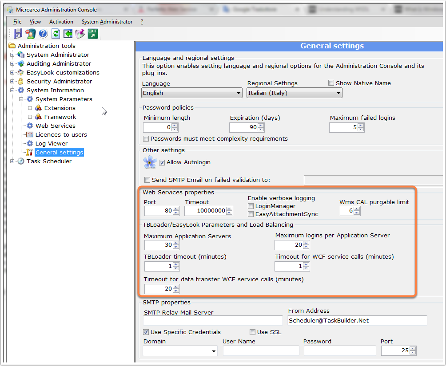The height and width of the screenshot is (366, 446).
Task: Click the pushpin toolbar icon
Action: [x=80, y=34]
